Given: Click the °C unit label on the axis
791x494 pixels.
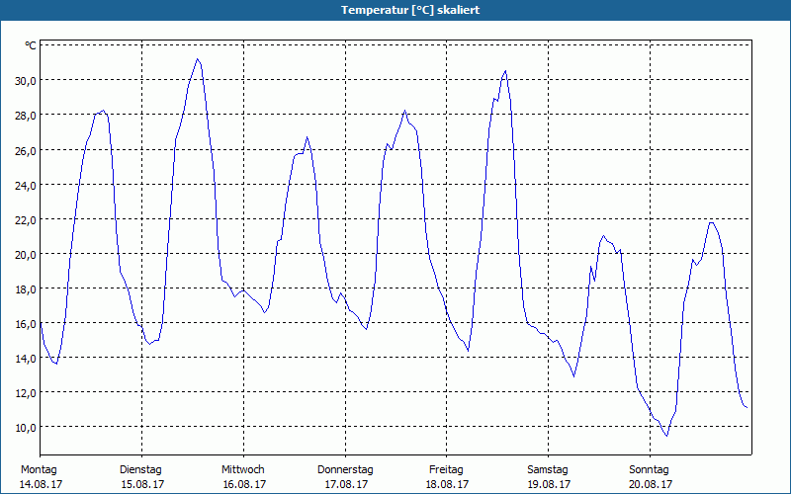Looking at the screenshot, I should 31,45.
